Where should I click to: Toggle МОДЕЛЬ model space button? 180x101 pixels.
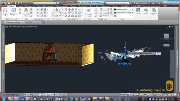pos(123,95)
